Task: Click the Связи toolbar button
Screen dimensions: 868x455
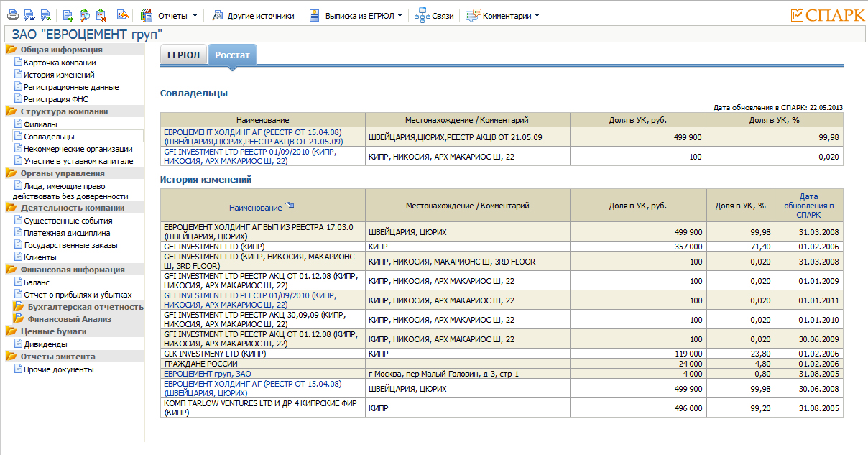Action: [435, 16]
